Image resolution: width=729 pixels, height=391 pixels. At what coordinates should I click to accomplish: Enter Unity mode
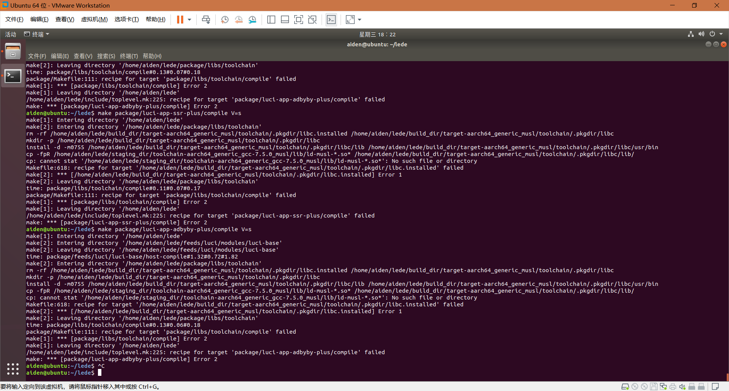pos(312,19)
